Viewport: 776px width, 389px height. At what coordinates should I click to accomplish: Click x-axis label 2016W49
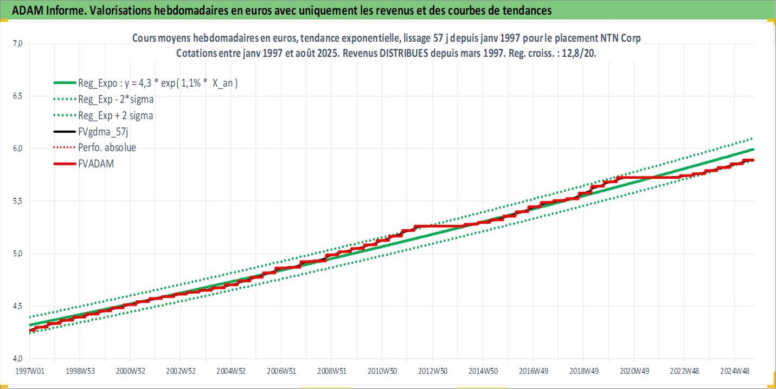[x=533, y=371]
